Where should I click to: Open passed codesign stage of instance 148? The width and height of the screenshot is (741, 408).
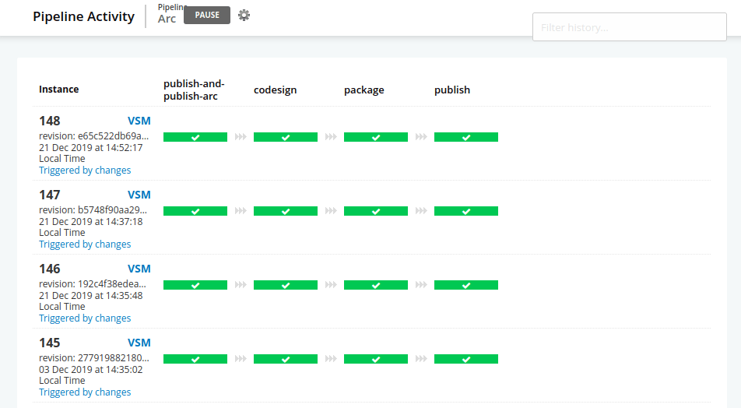coord(286,137)
